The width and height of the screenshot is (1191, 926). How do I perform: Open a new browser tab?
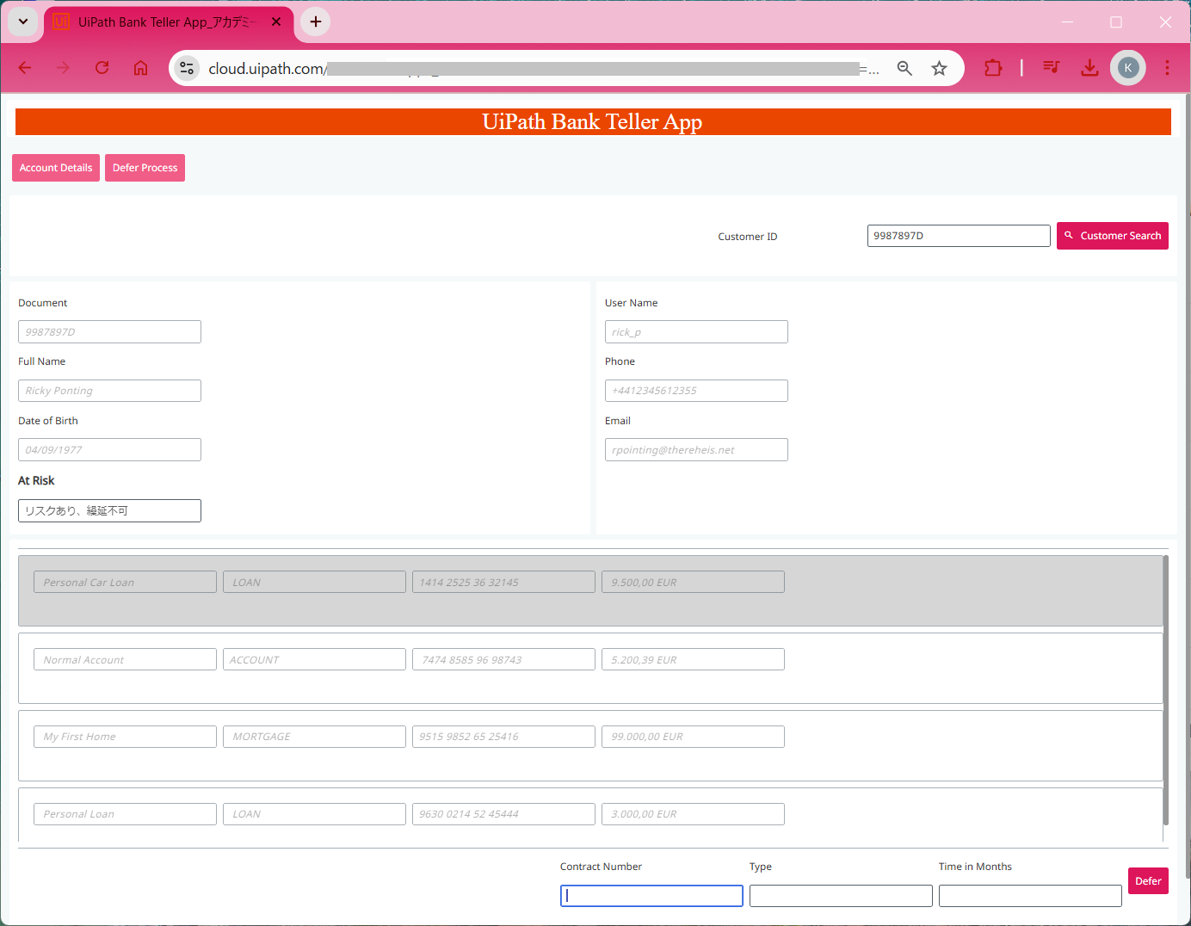[316, 22]
